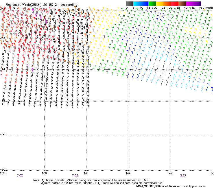The height and width of the screenshot is (188, 214).
Task: Click the '10' legend scale label
Action: 141,8
